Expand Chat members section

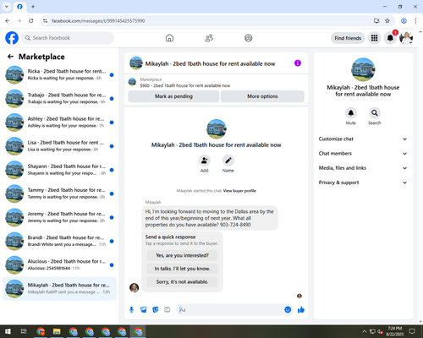point(363,154)
